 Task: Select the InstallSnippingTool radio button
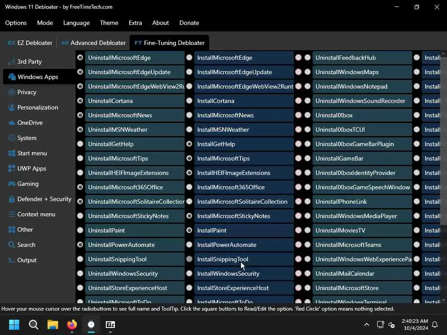189,259
